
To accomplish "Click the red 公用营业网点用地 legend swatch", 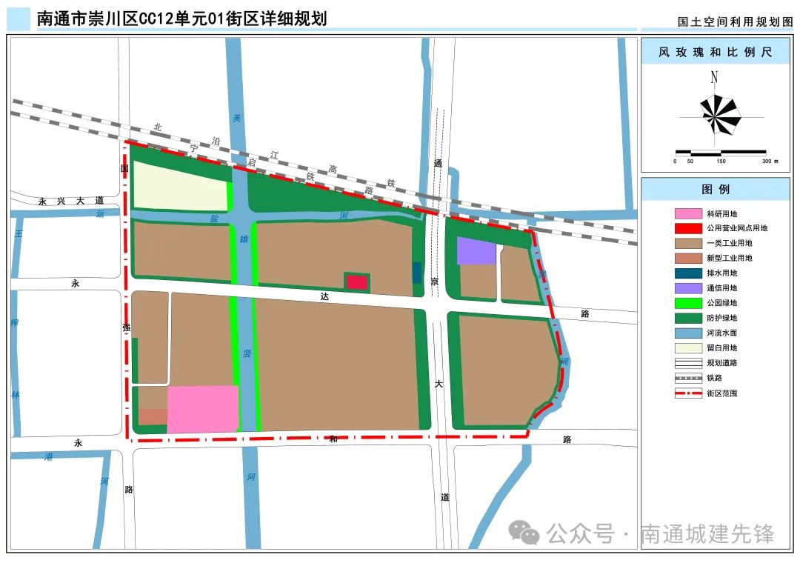I will [x=688, y=228].
